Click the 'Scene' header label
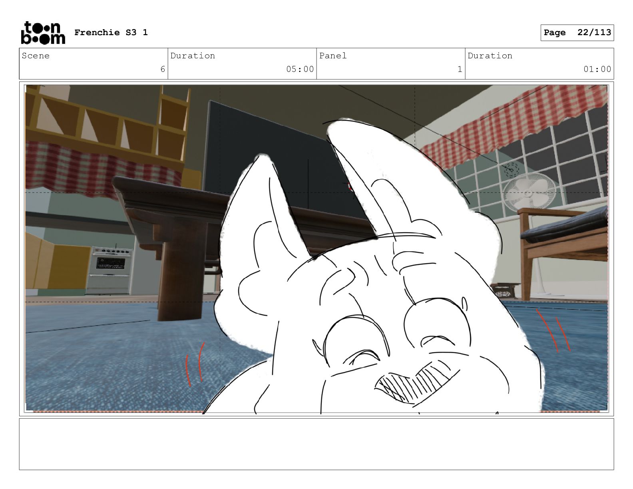 36,56
